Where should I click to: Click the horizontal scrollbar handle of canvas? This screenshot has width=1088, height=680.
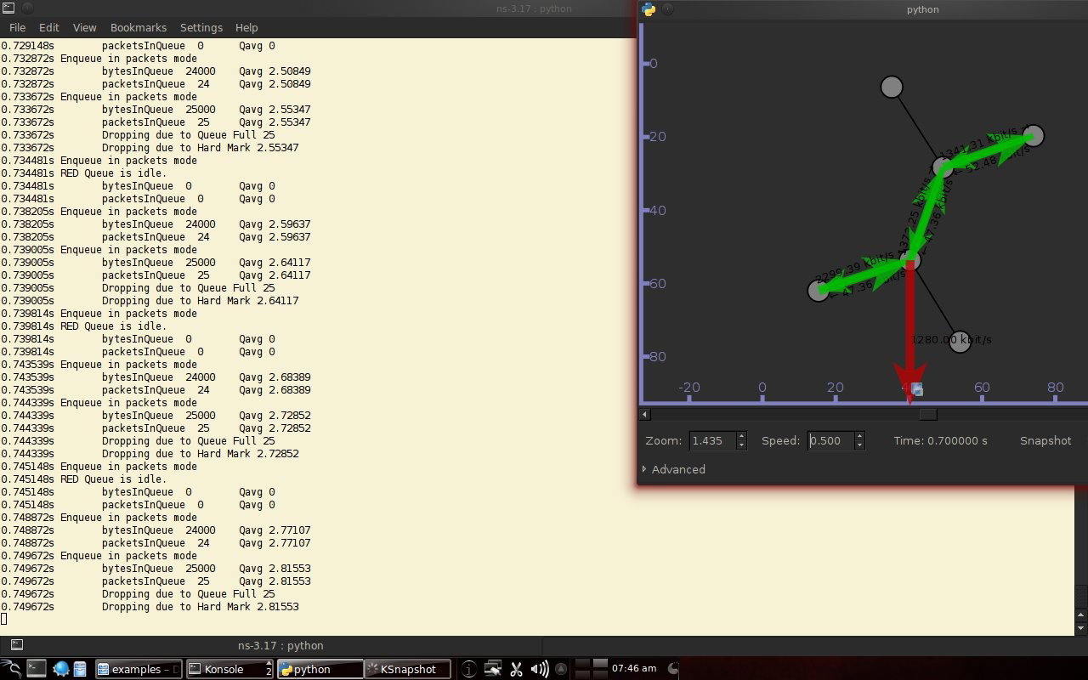point(928,414)
